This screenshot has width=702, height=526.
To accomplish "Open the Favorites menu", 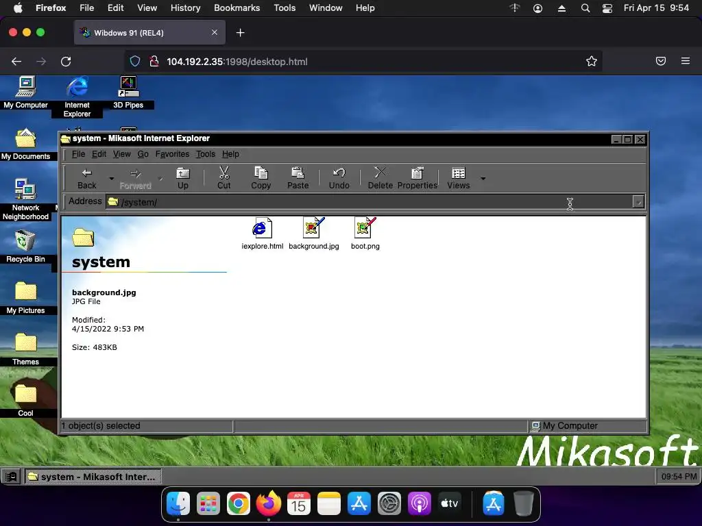I will (172, 154).
